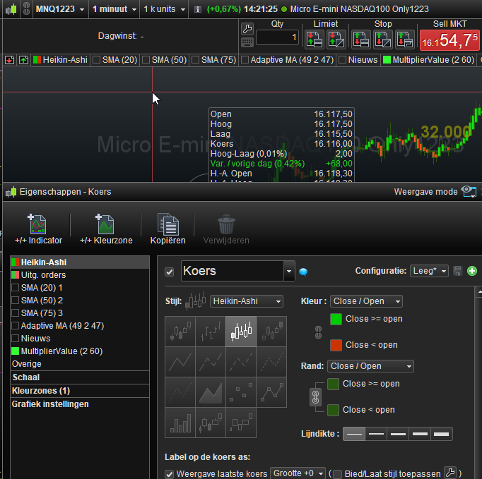The image size is (482, 479).
Task: Enable Adaptive MA checkbox in the indicator bar
Action: coord(245,60)
